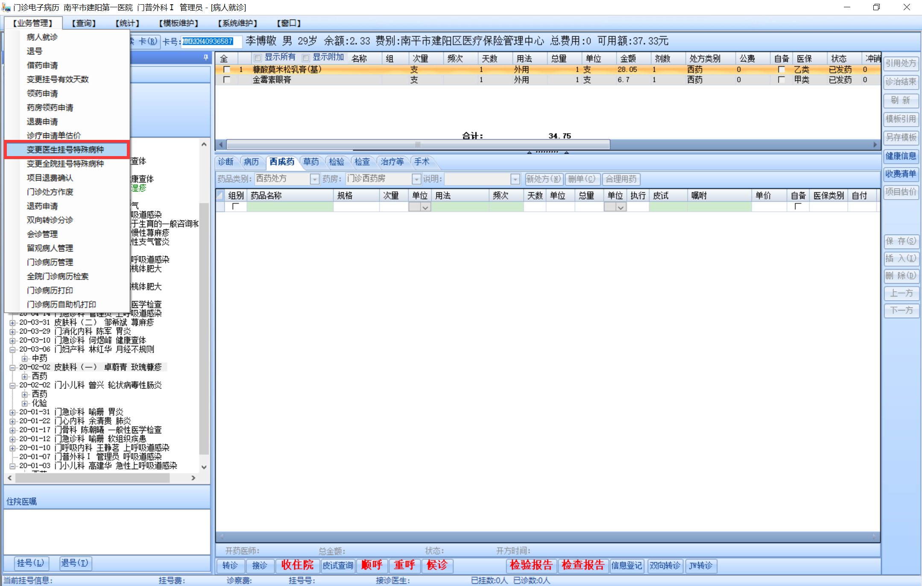The height and width of the screenshot is (586, 922).
Task: Click the up arrow of the history tree scrollbar
Action: click(x=204, y=145)
